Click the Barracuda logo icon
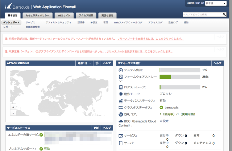The image size is (232, 151). (8, 6)
